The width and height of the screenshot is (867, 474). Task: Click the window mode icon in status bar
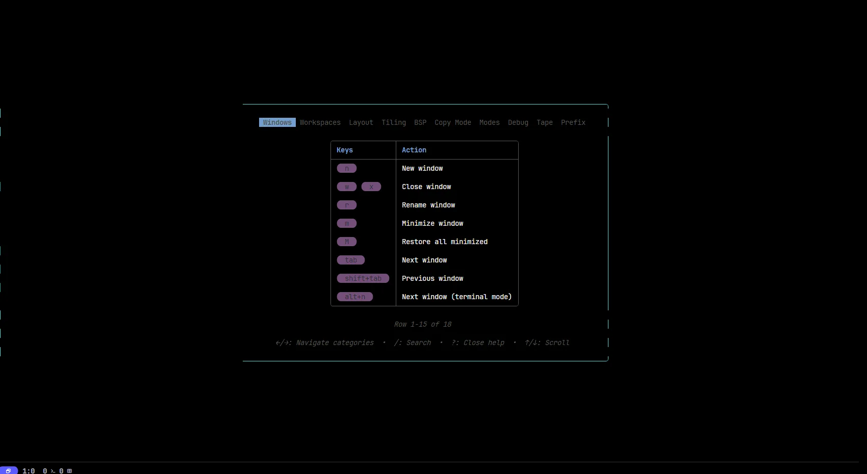(9, 471)
